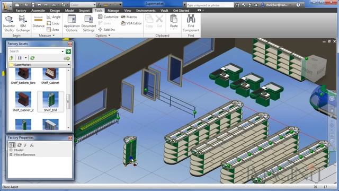Switch to the Factory ribbon tab
The width and height of the screenshot is (339, 191).
21,11
